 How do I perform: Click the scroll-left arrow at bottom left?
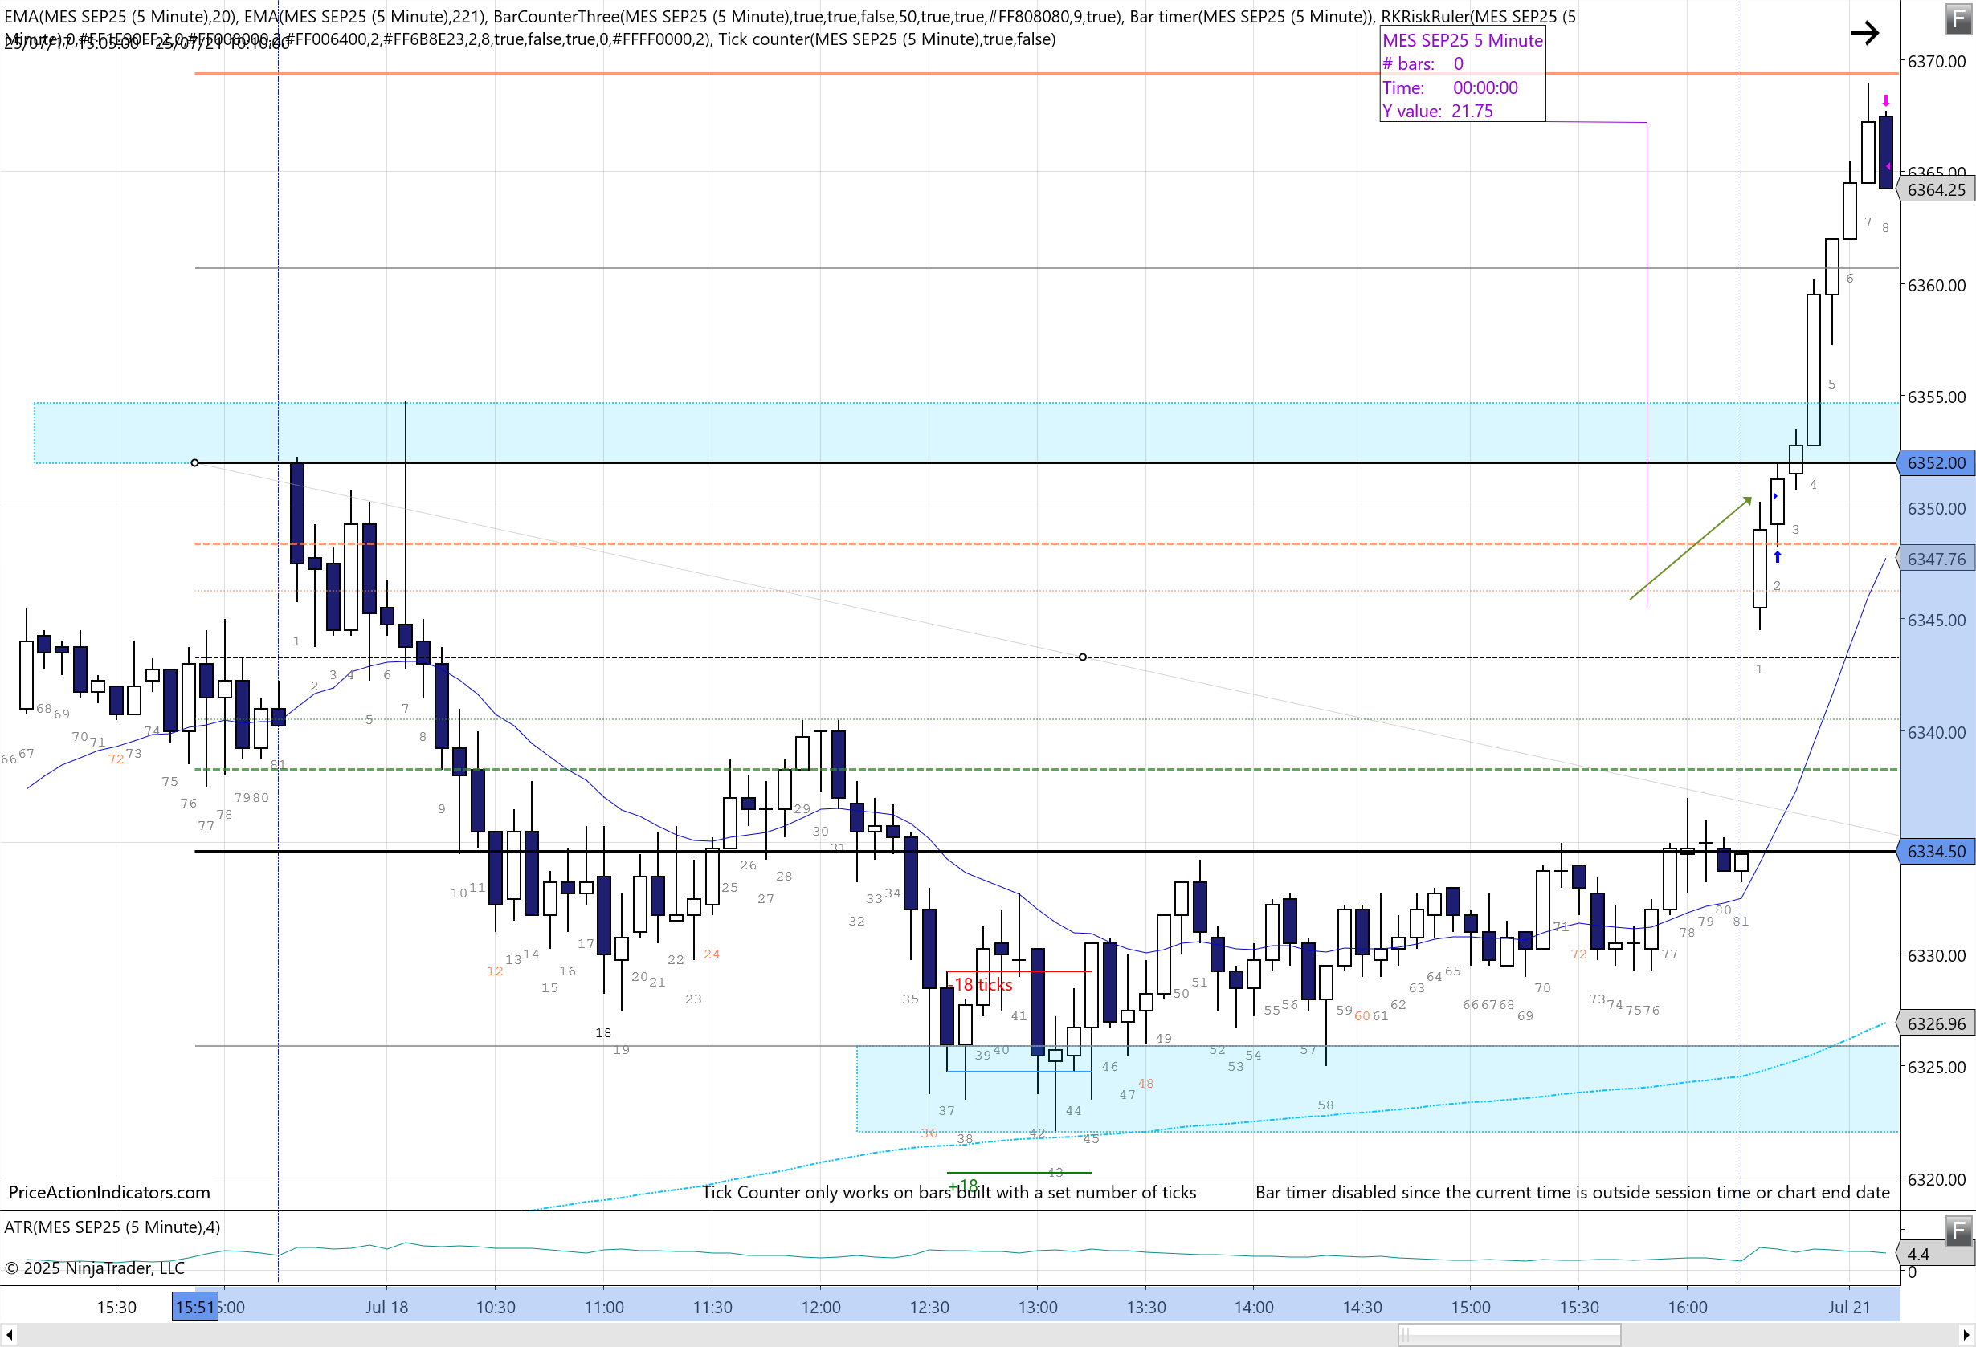pyautogui.click(x=9, y=1335)
